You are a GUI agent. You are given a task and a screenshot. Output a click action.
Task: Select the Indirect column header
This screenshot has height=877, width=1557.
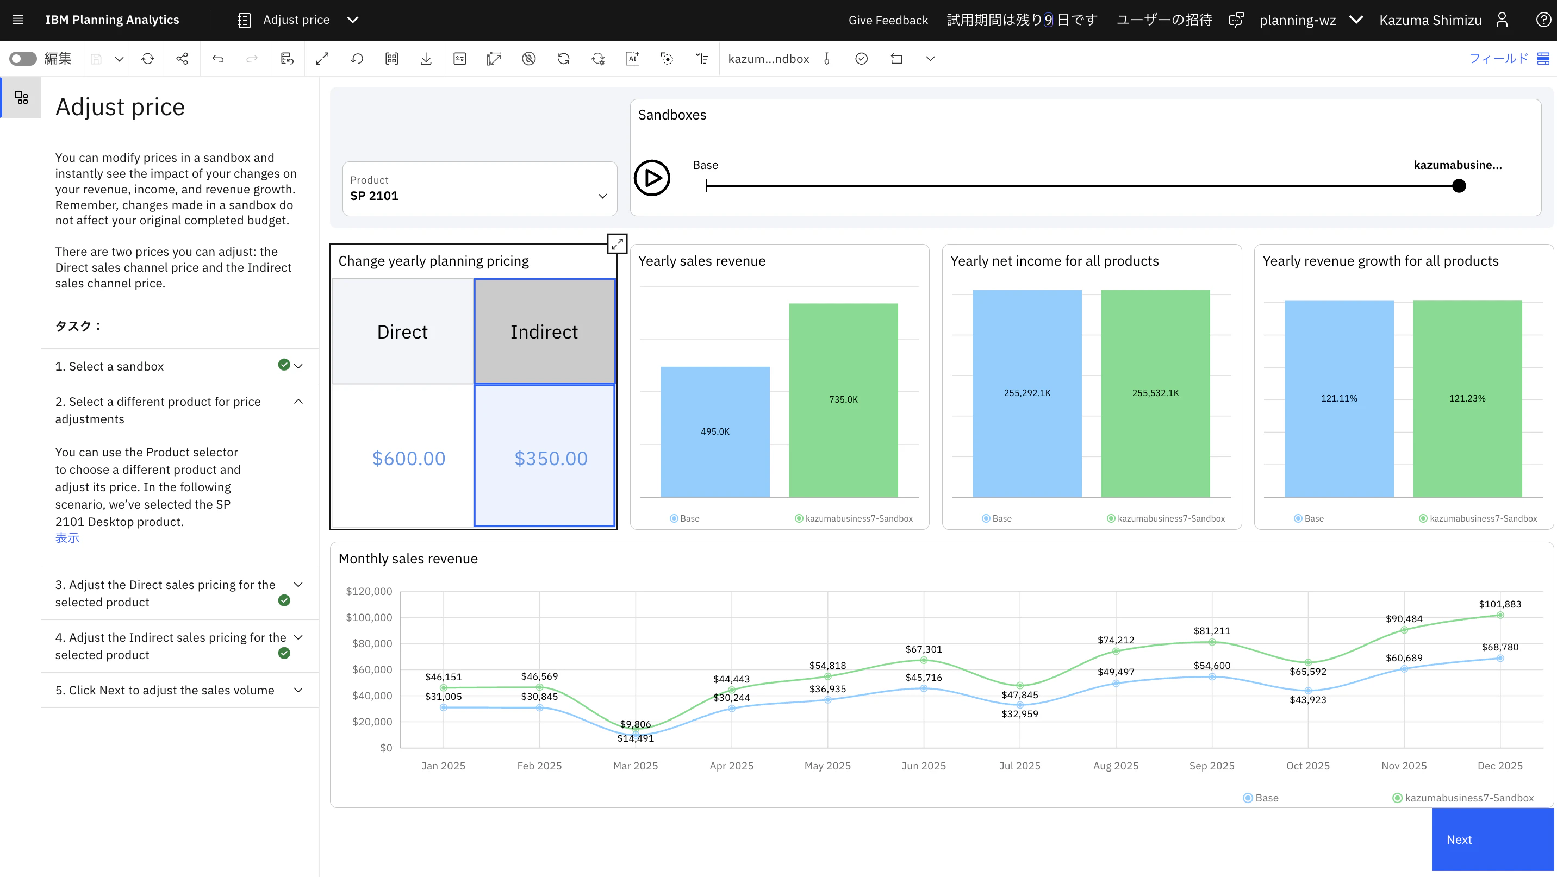pyautogui.click(x=544, y=331)
